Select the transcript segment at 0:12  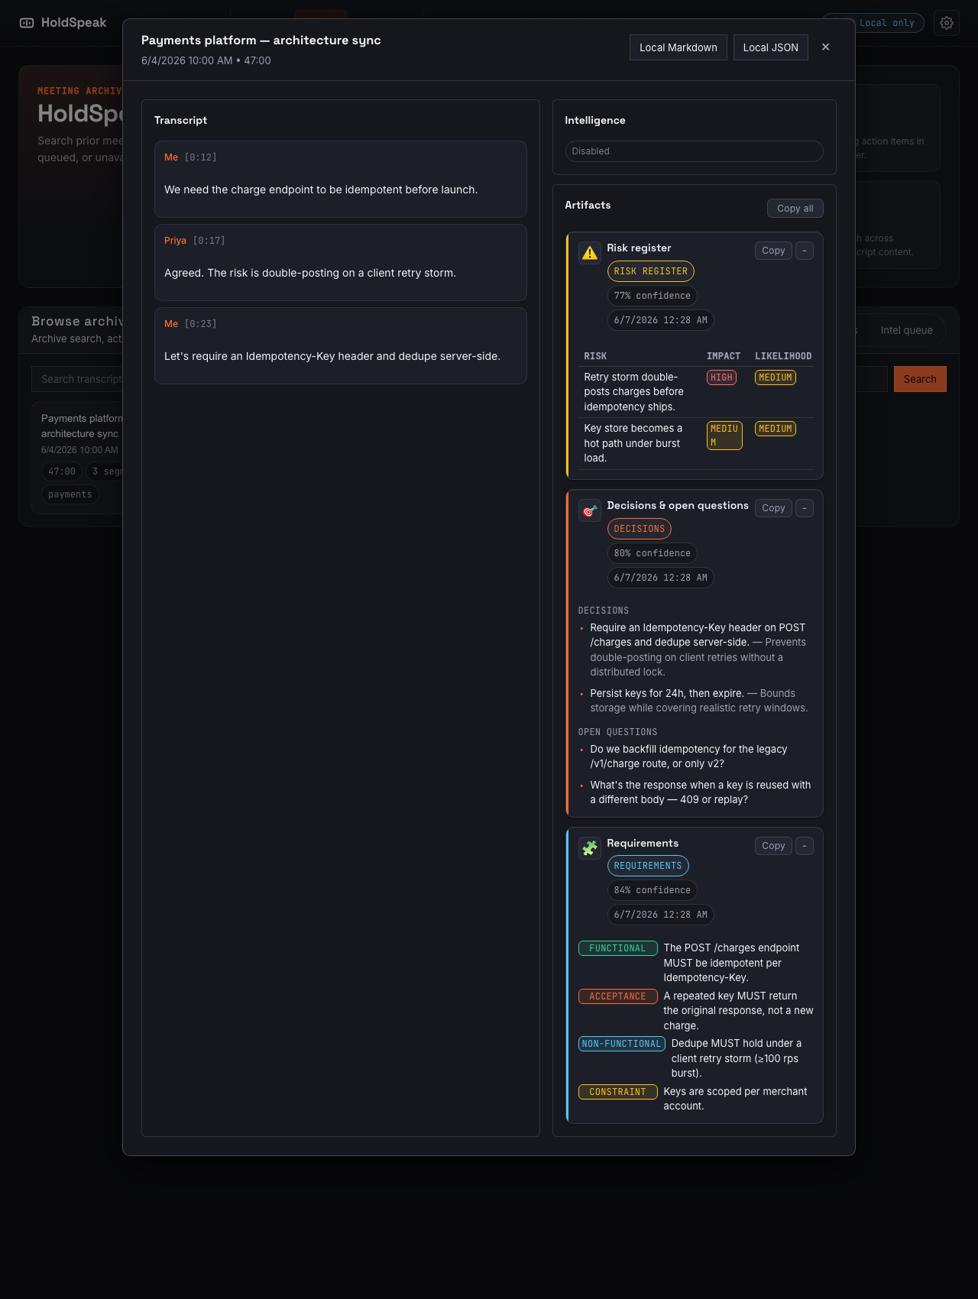point(341,179)
